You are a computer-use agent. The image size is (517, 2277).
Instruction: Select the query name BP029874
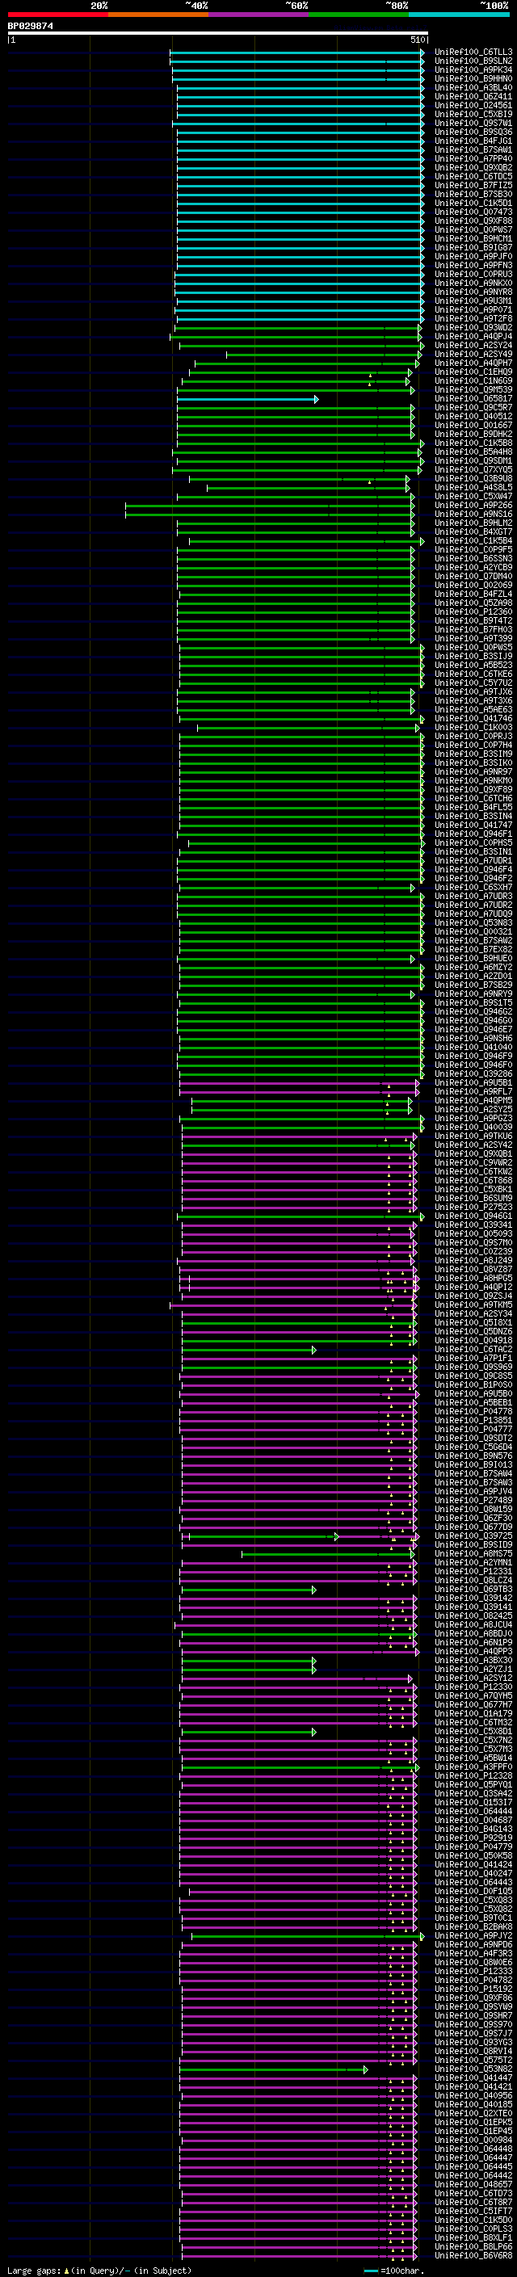tap(30, 26)
